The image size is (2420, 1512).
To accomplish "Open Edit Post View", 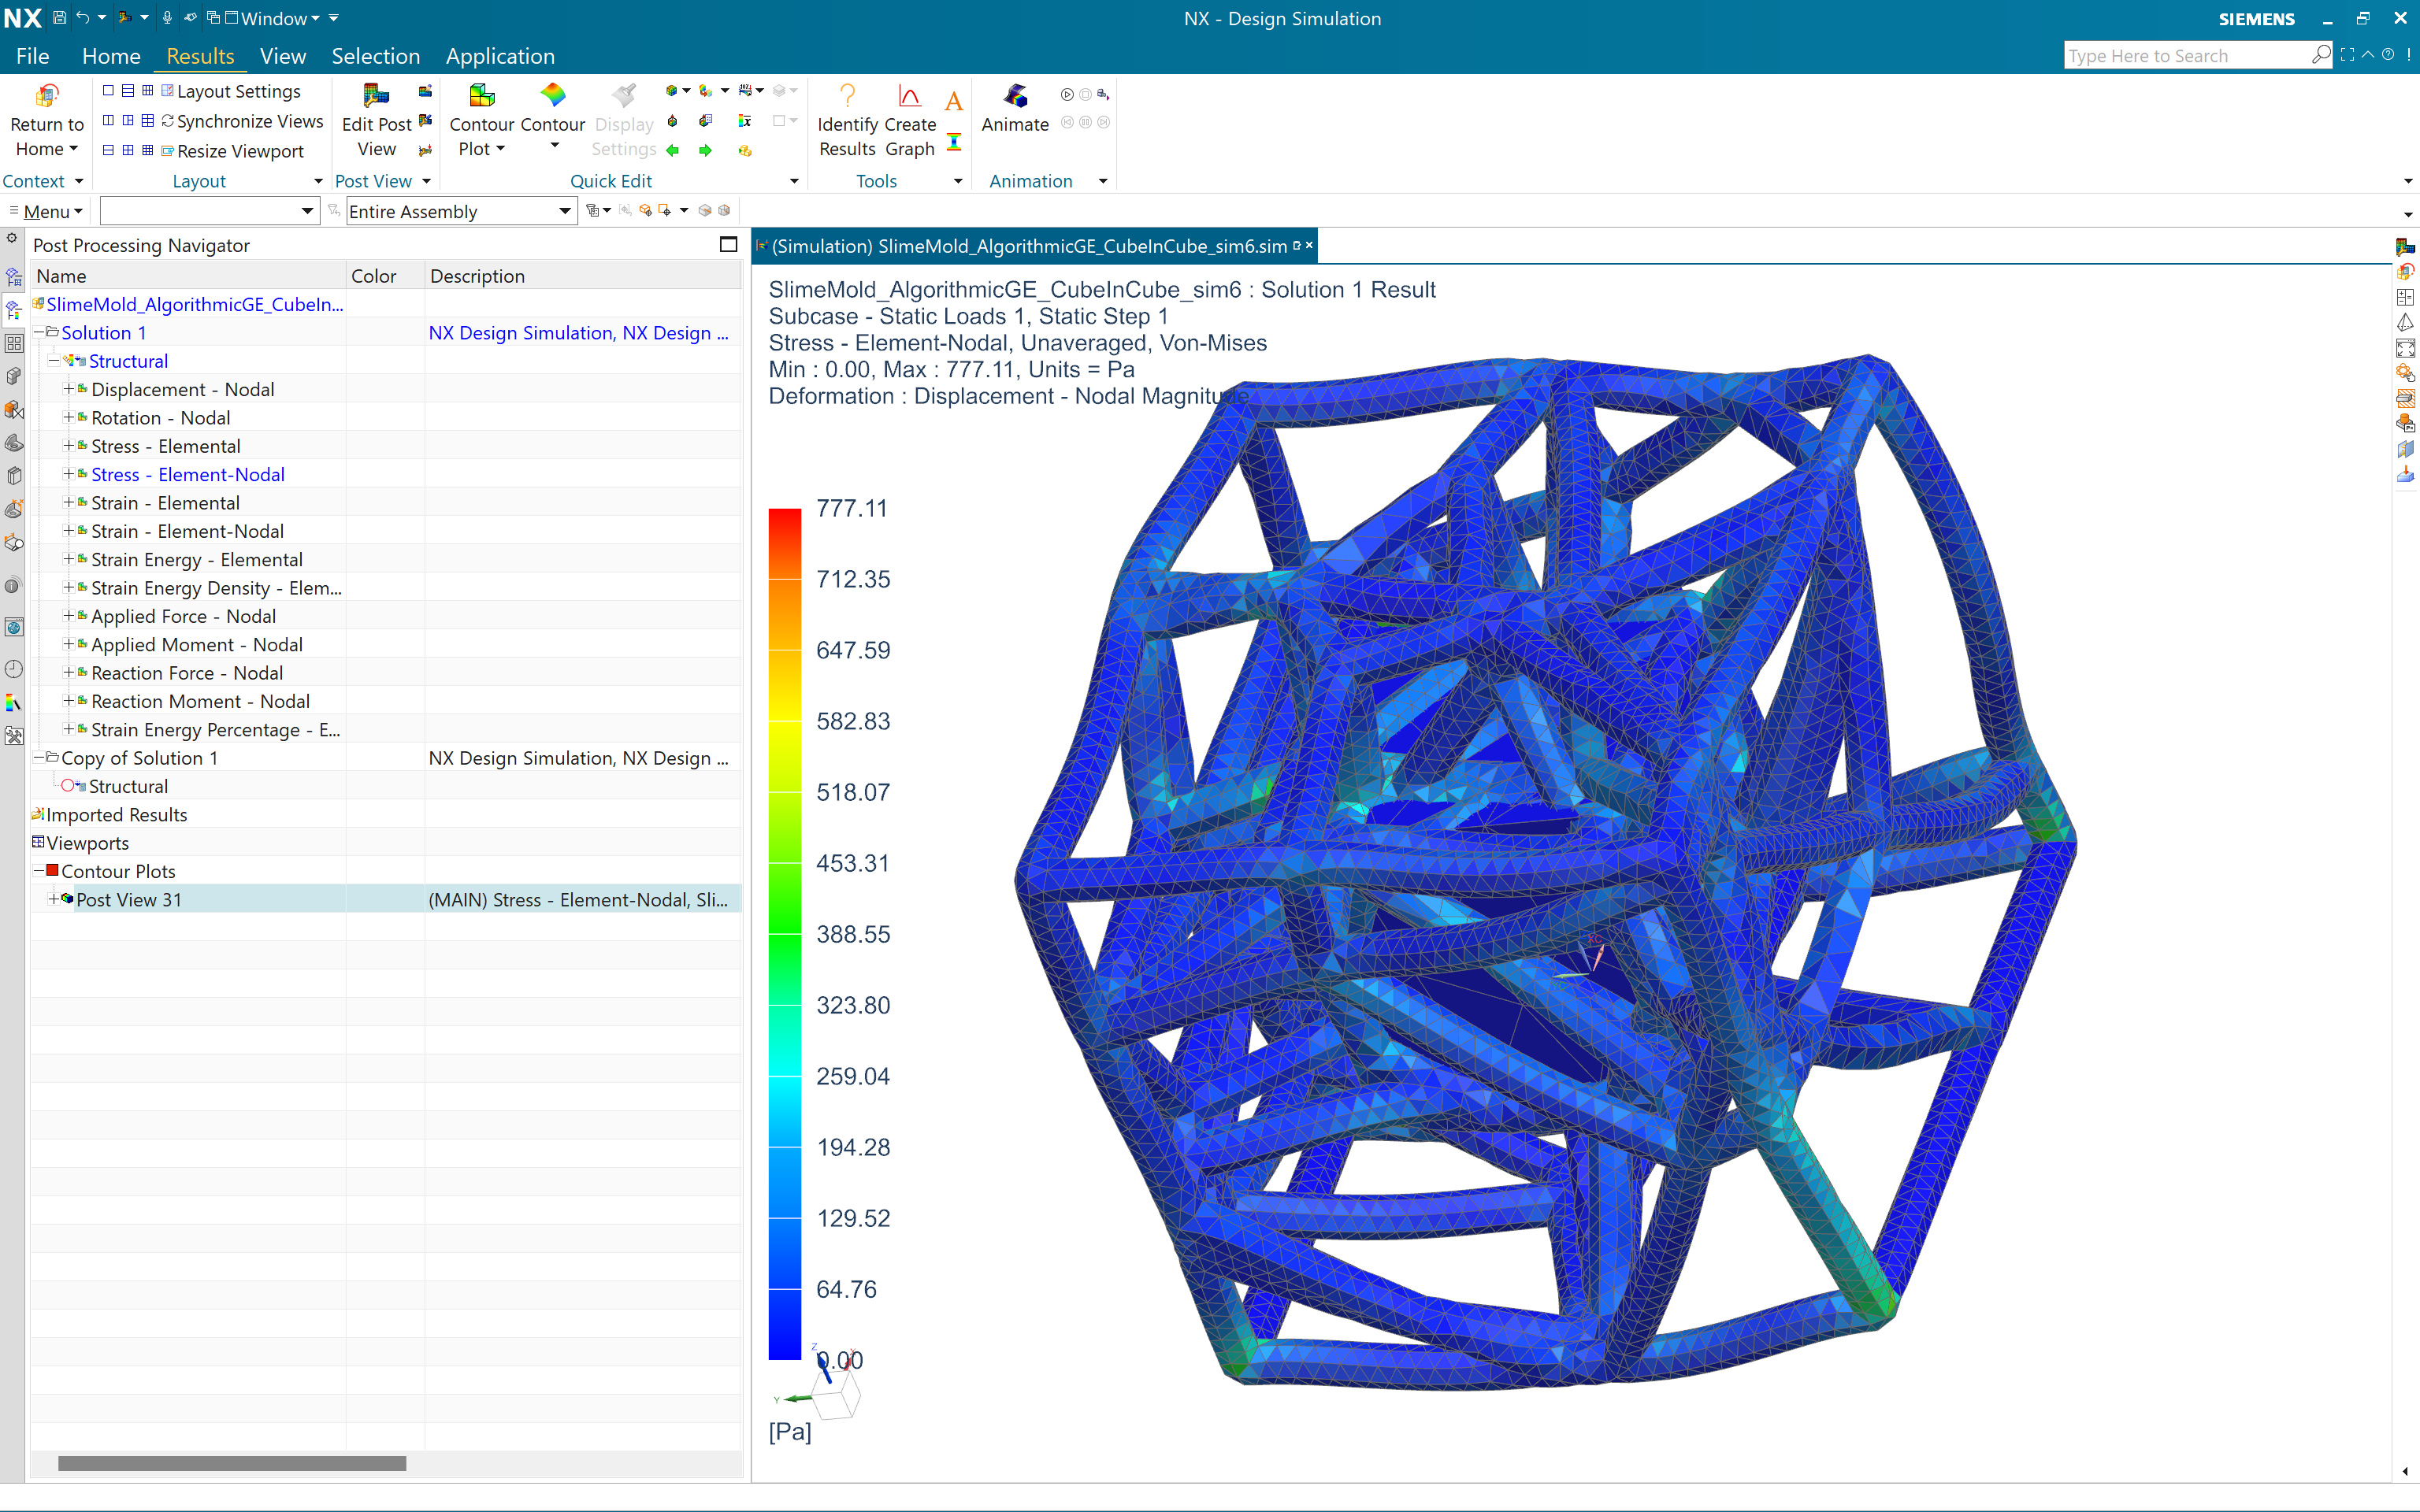I will 376,97.
